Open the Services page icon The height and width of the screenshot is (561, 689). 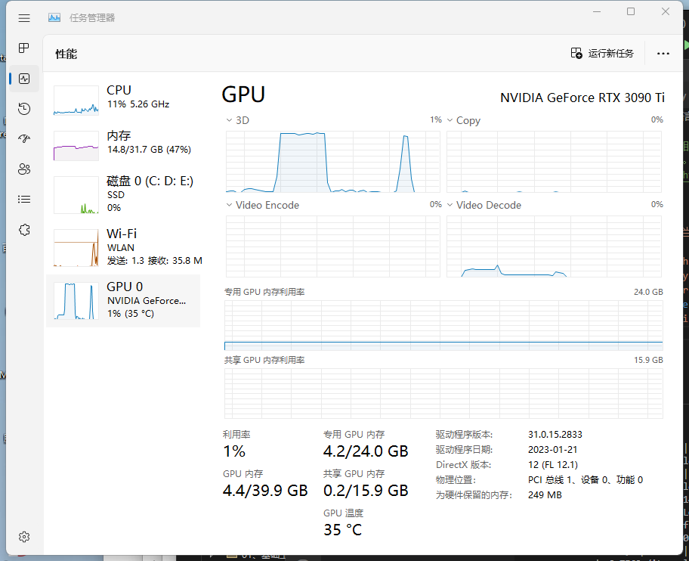click(x=23, y=229)
